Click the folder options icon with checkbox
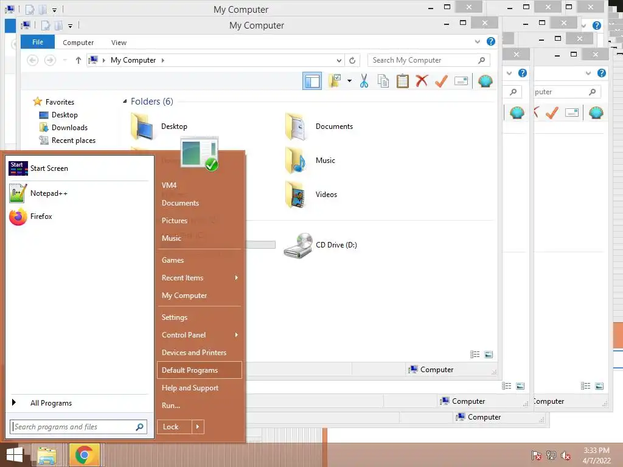 [x=335, y=81]
